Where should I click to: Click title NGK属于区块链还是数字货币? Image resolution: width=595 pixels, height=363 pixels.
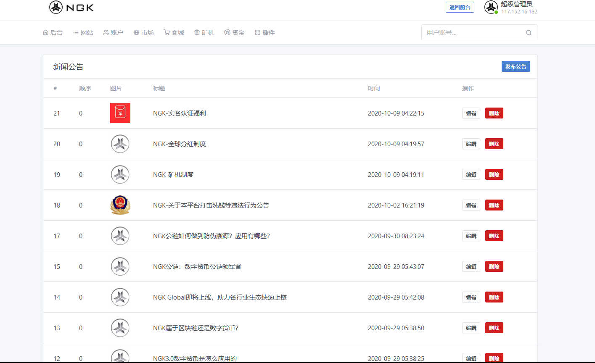(196, 328)
